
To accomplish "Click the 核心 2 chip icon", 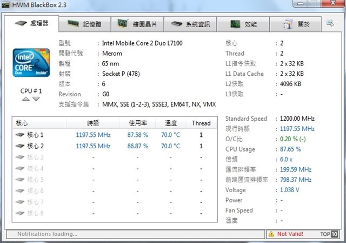I will (20, 146).
